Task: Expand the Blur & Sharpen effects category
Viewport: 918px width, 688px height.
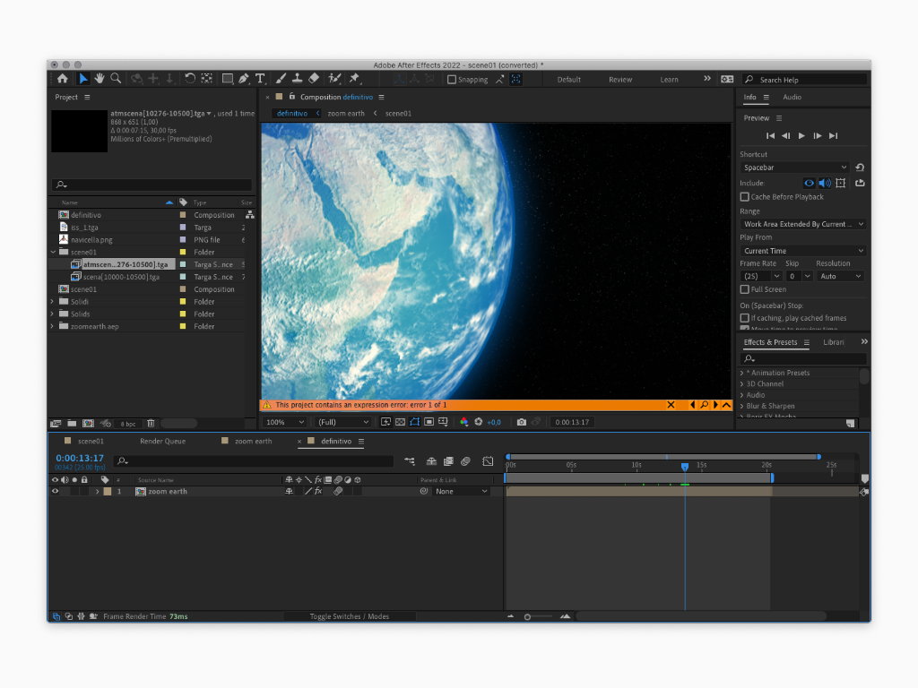Action: coord(741,406)
